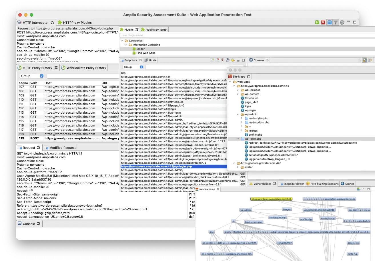375x261 pixels.
Task: Collapse the wp-admin folder in Site Maps
Action: (x=238, y=114)
